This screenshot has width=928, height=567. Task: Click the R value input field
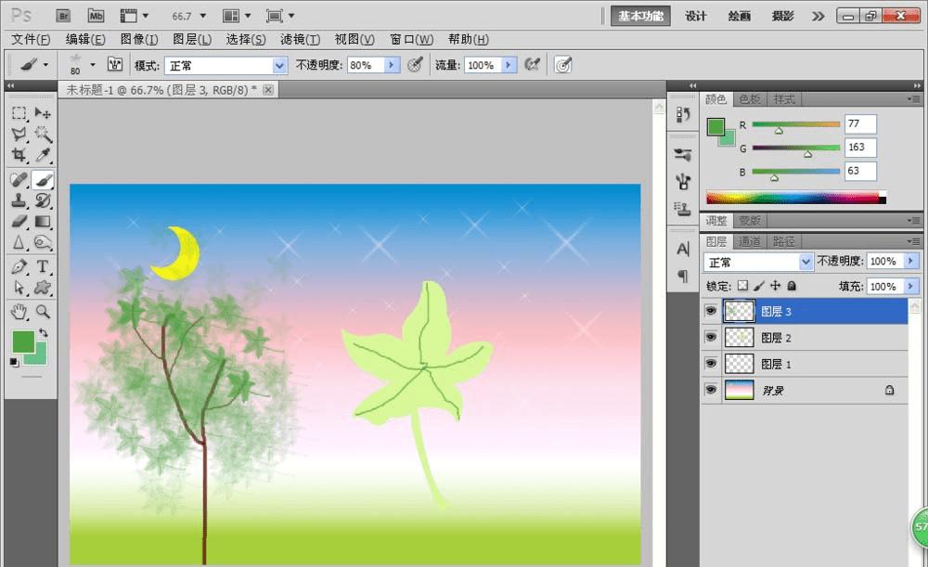pyautogui.click(x=860, y=124)
